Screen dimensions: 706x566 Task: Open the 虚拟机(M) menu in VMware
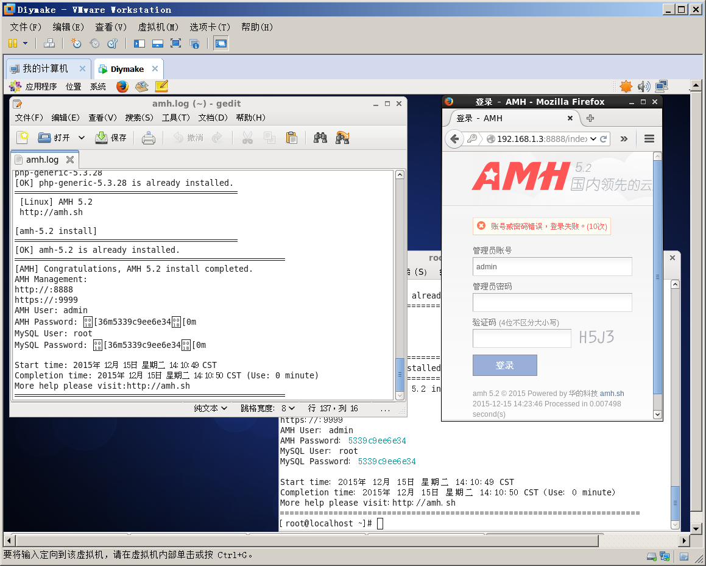[x=158, y=27]
